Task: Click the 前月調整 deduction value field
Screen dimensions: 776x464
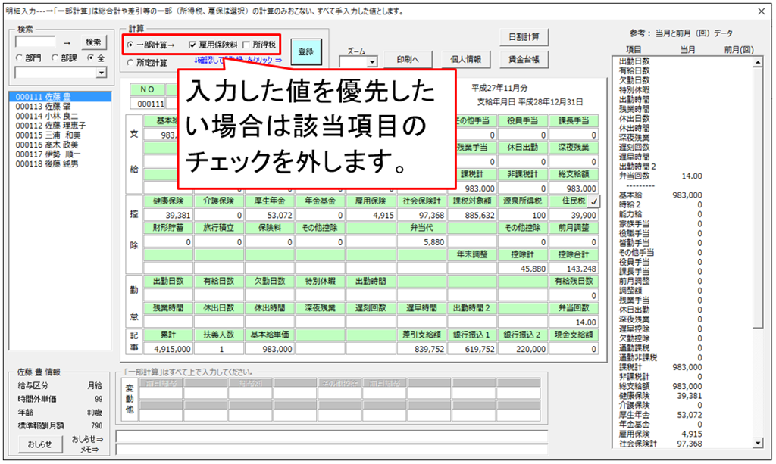Action: [574, 242]
